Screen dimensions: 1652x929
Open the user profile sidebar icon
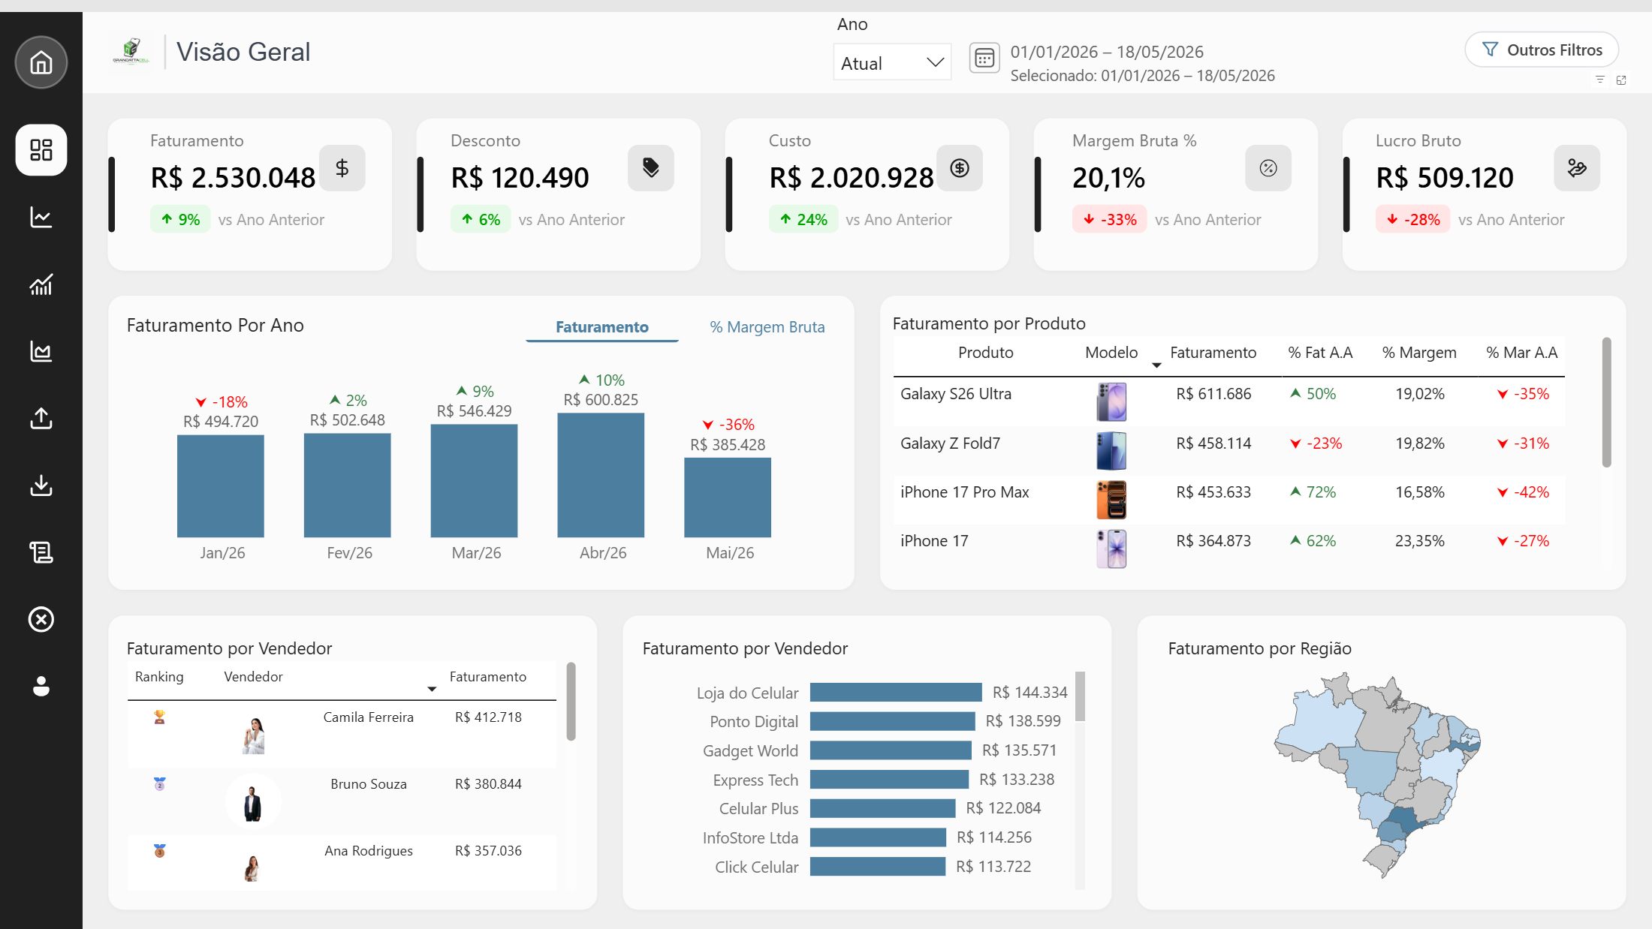click(41, 686)
